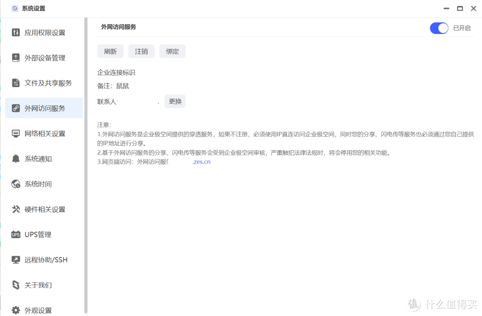Switch to 系统时间 settings
482x316 pixels.
pos(44,184)
